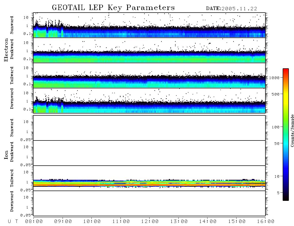Click the 10 tick of Electron Duskward
This screenshot has width=294, height=226.
26,43
